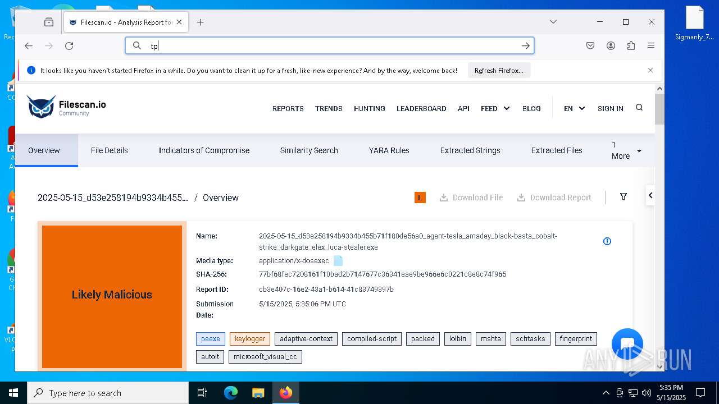Open BLOG page

tap(531, 108)
